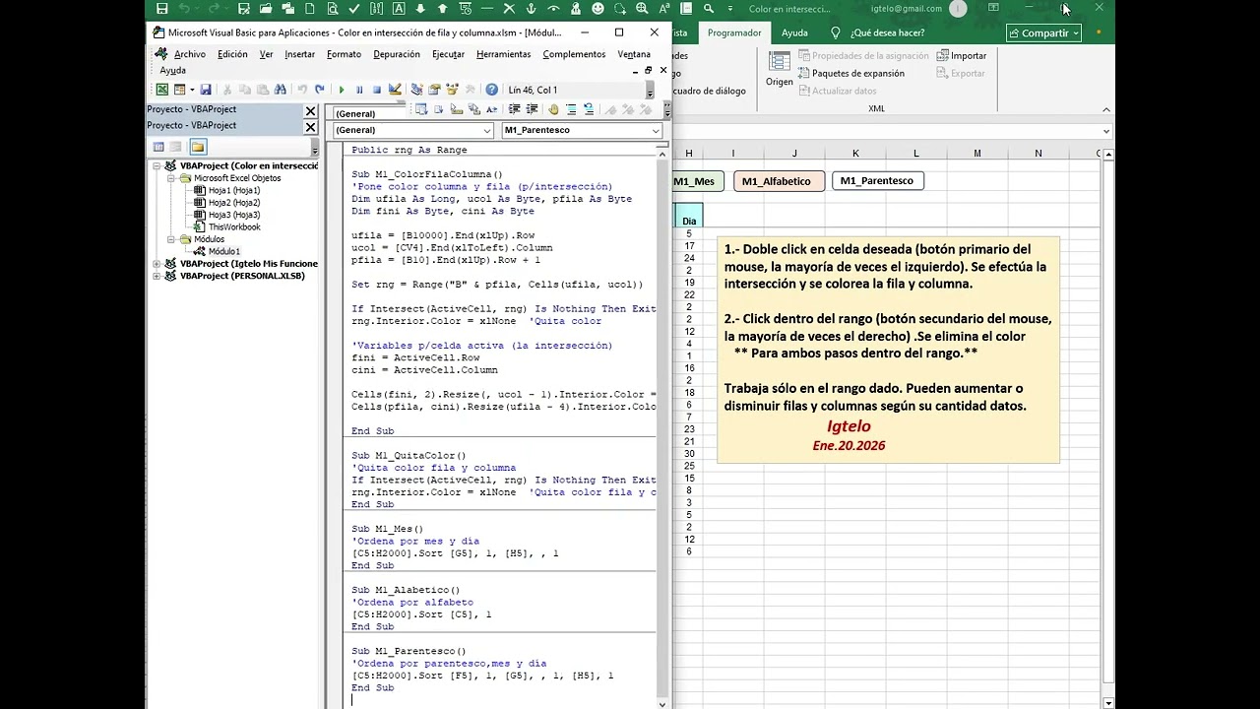The width and height of the screenshot is (1260, 709).
Task: Click the Redo icon in VBA toolbar
Action: 320,90
